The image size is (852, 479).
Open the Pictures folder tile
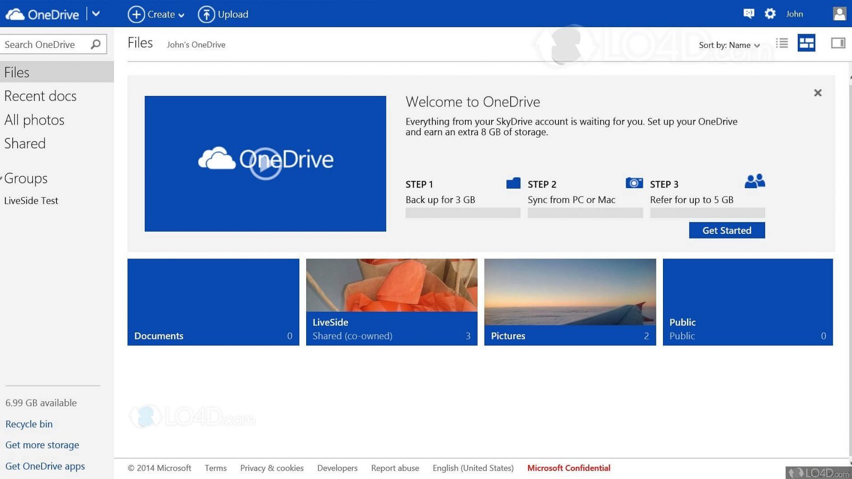tap(570, 302)
